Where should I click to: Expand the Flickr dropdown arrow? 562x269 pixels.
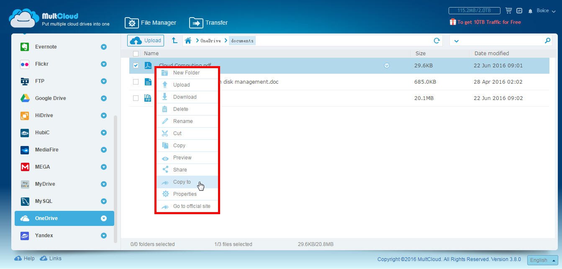104,64
